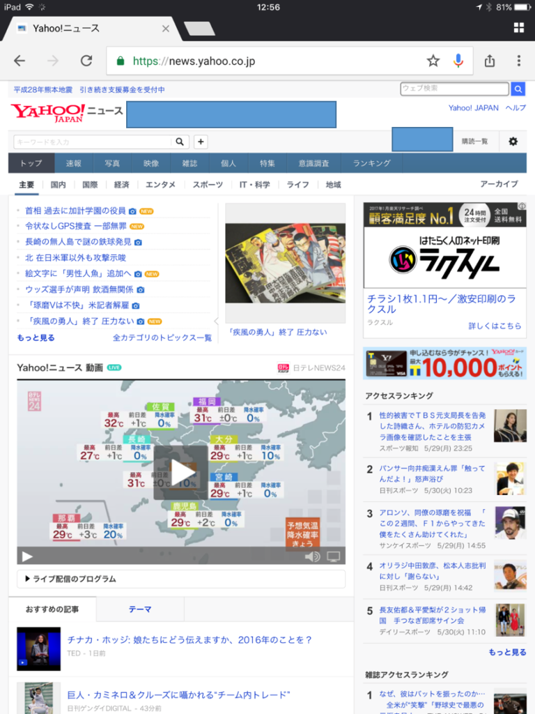Click もっと見る under the topics list
Image resolution: width=535 pixels, height=714 pixels.
tap(36, 337)
